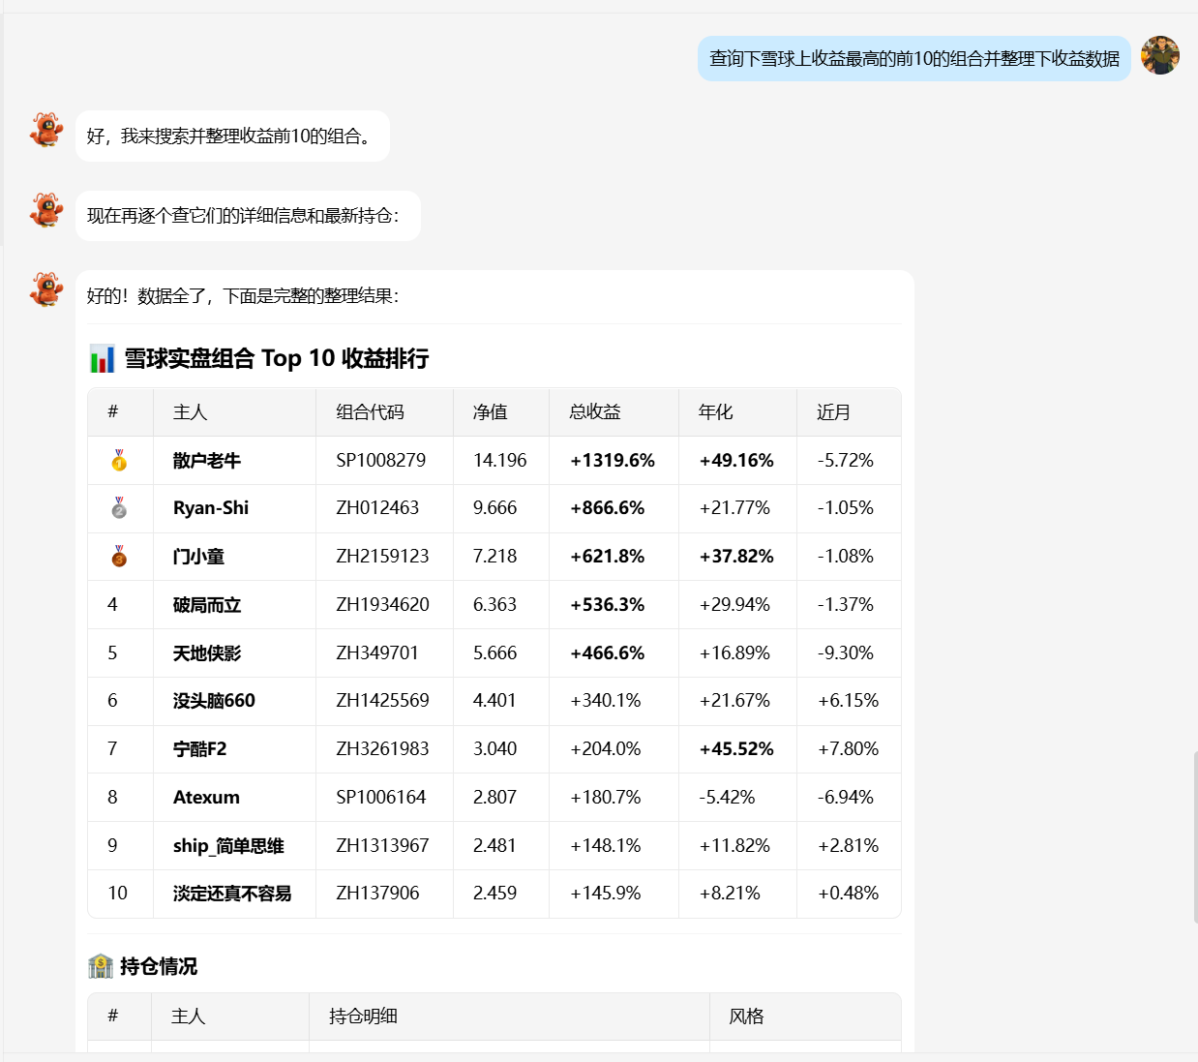Select the owner name 没头脑660
The image size is (1198, 1062).
[214, 701]
